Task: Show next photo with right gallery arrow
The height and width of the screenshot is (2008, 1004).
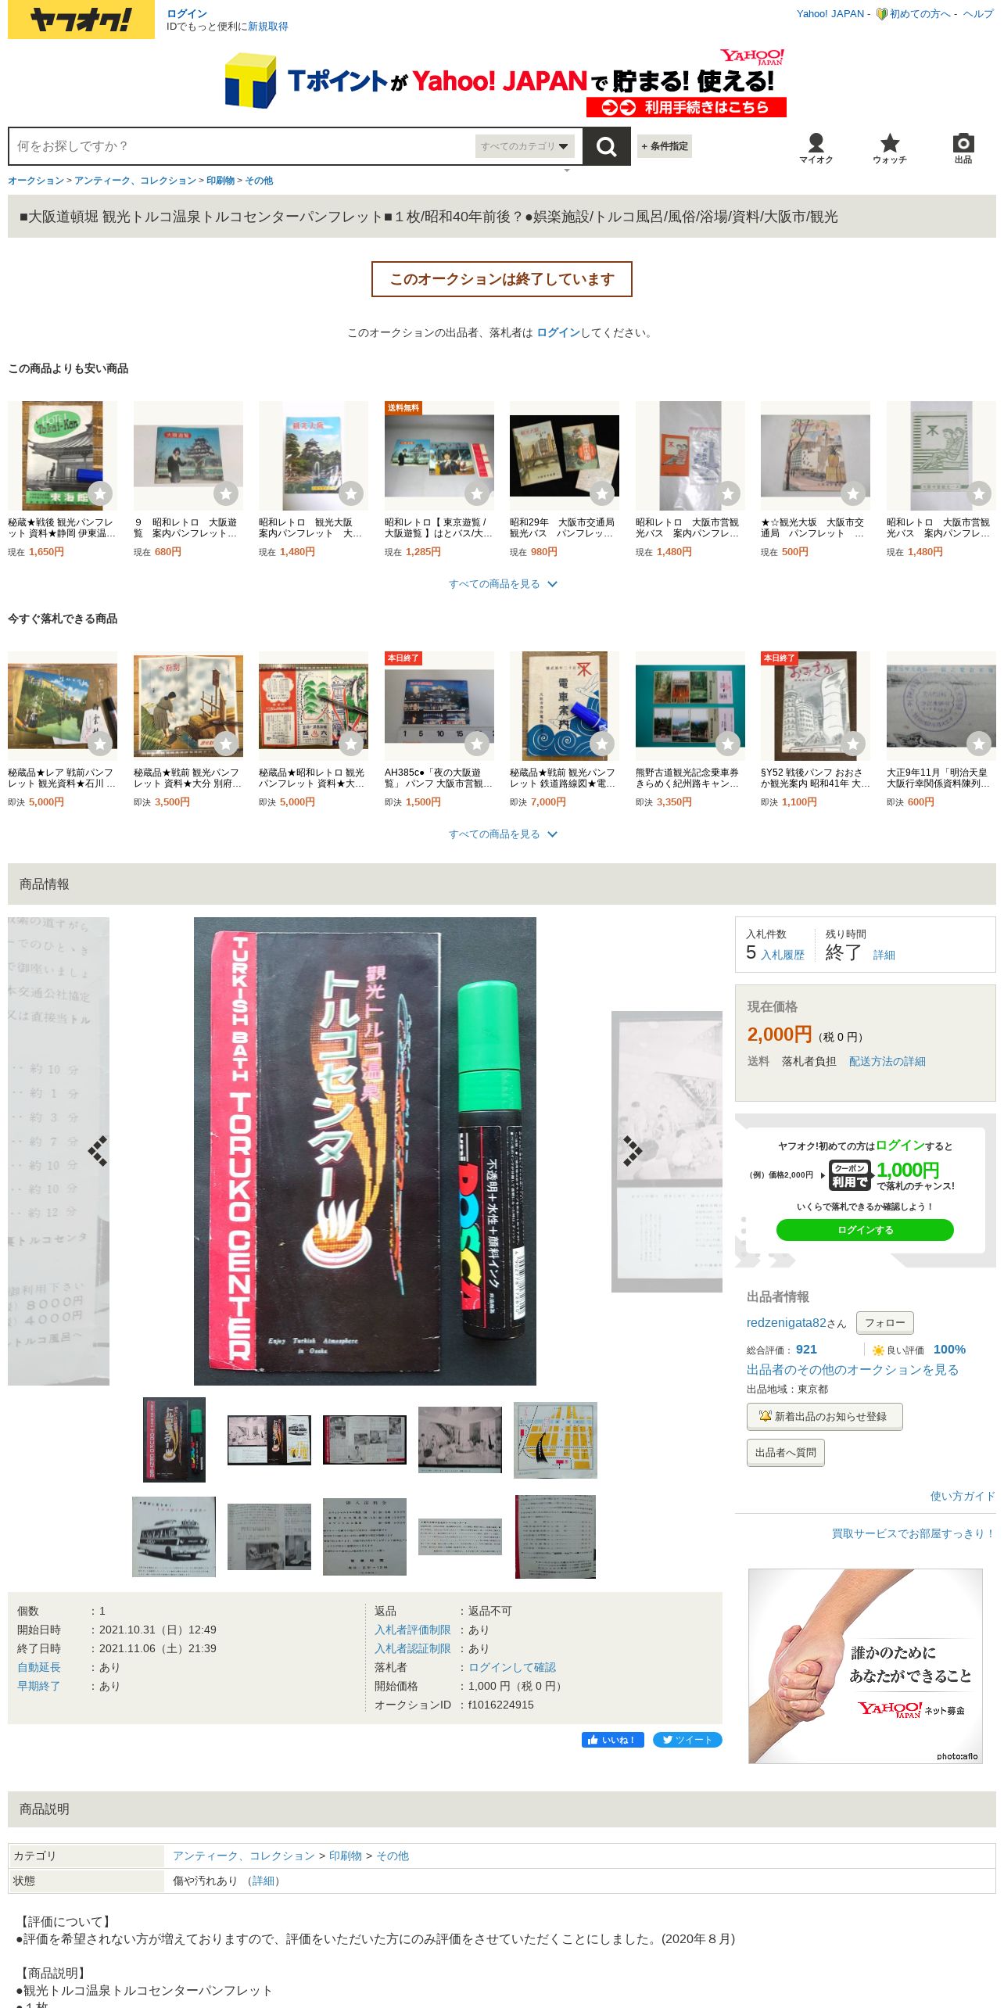Action: 632,1151
